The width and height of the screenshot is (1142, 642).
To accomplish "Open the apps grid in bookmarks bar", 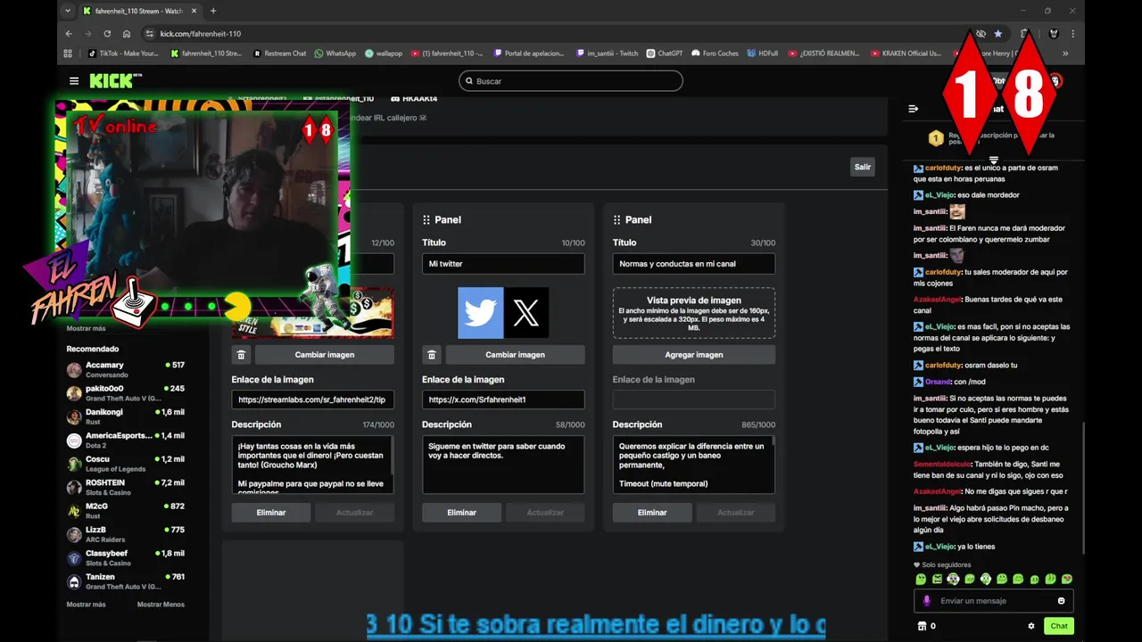I will click(68, 53).
